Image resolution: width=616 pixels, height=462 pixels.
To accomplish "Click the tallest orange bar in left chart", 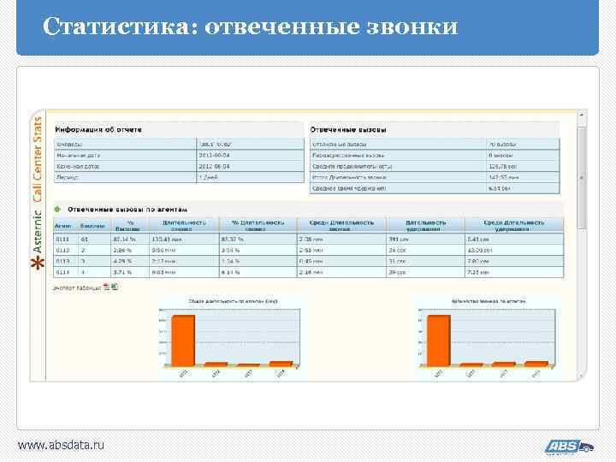I will pos(183,341).
